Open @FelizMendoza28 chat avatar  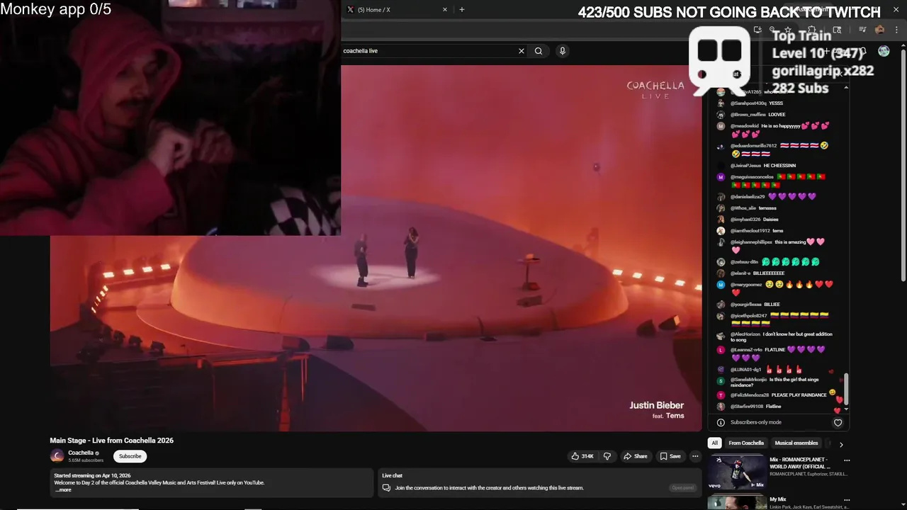point(721,395)
